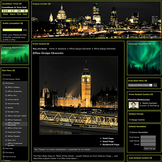
Task: Open the White Papers menu item
Action: [x=13, y=136]
